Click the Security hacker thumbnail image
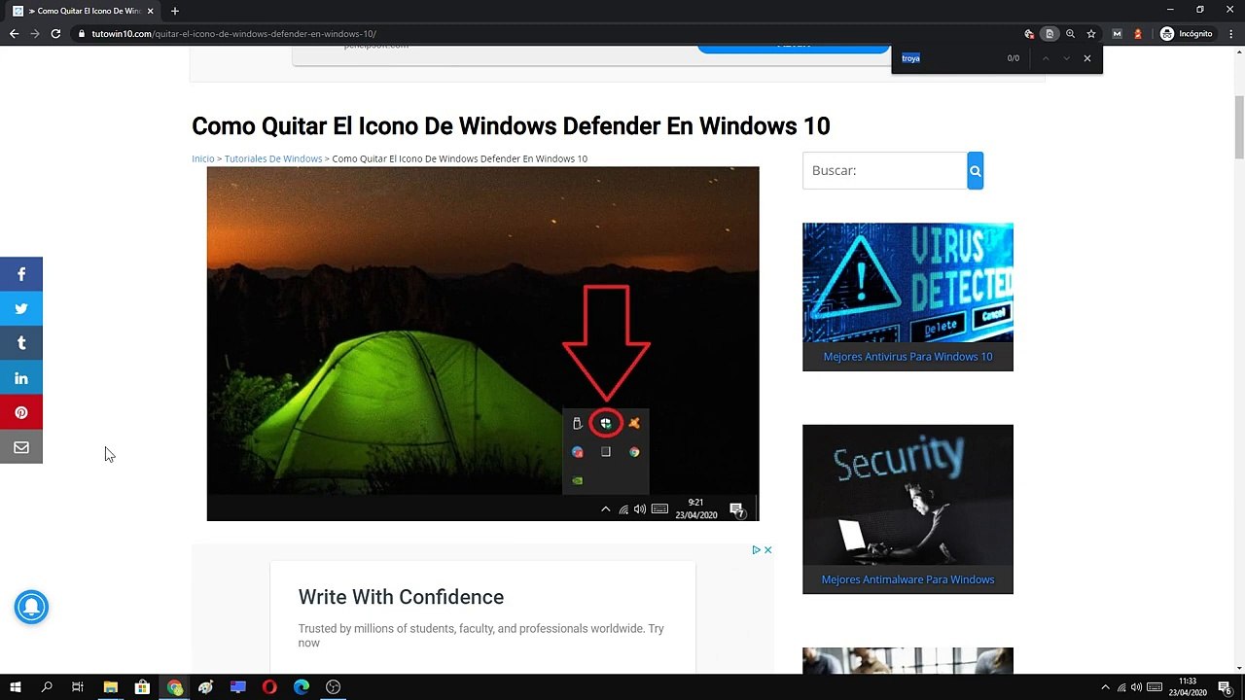 point(907,495)
